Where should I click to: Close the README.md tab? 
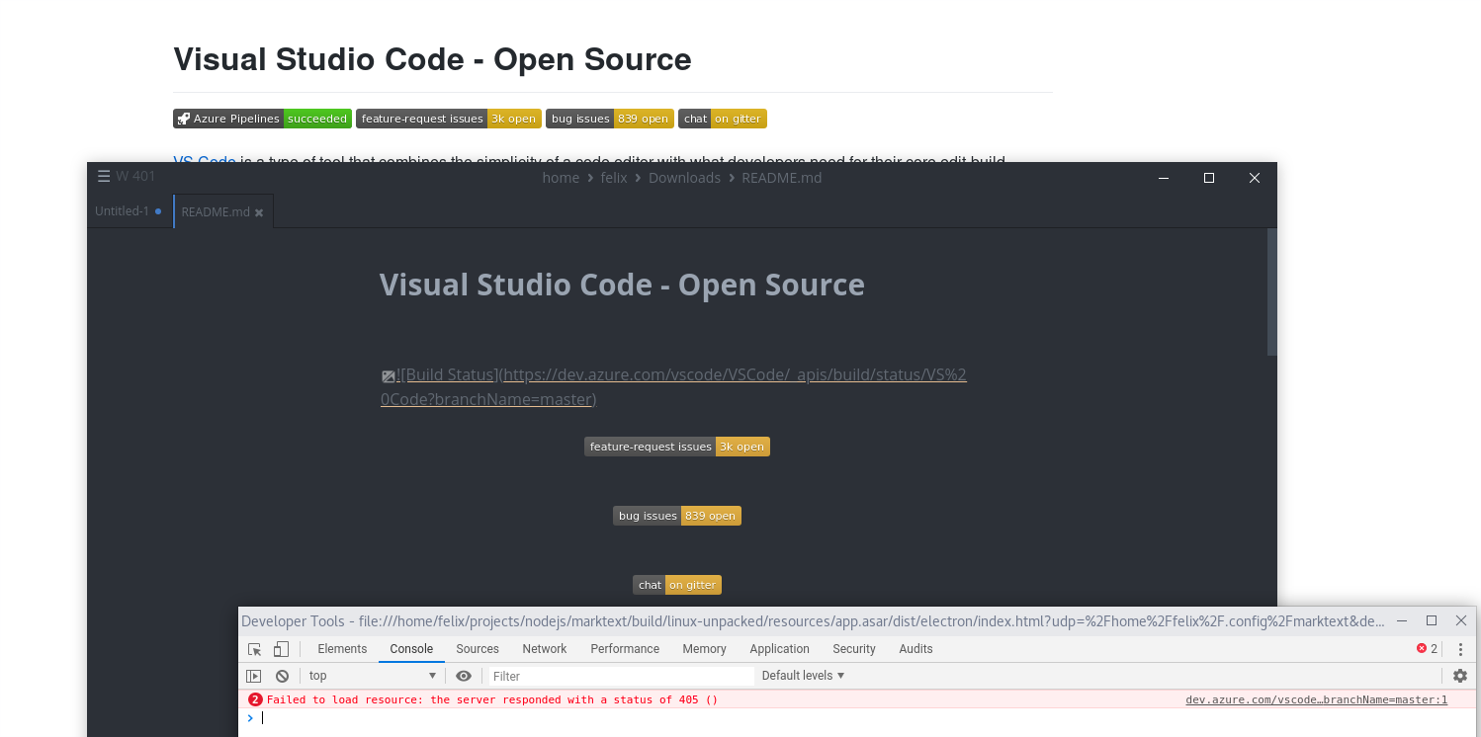tap(259, 210)
